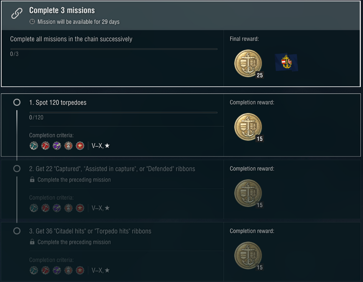Open the "Citadel hits" mission 3 title
This screenshot has height=282, width=363.
pos(93,231)
